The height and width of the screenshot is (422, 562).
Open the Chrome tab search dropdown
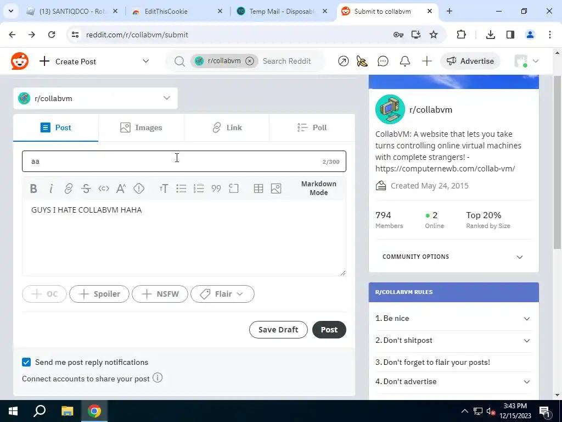click(11, 11)
